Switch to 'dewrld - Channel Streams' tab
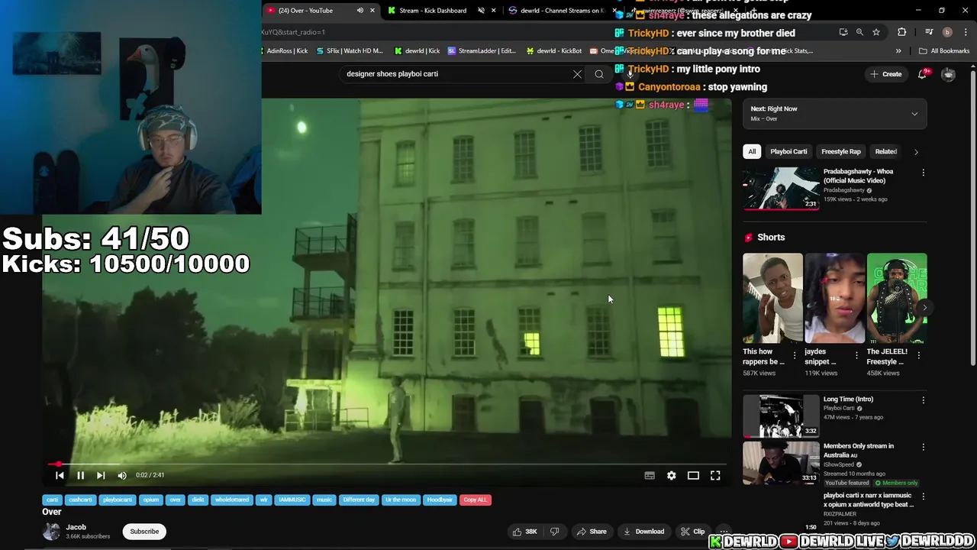Image resolution: width=977 pixels, height=550 pixels. point(563,11)
